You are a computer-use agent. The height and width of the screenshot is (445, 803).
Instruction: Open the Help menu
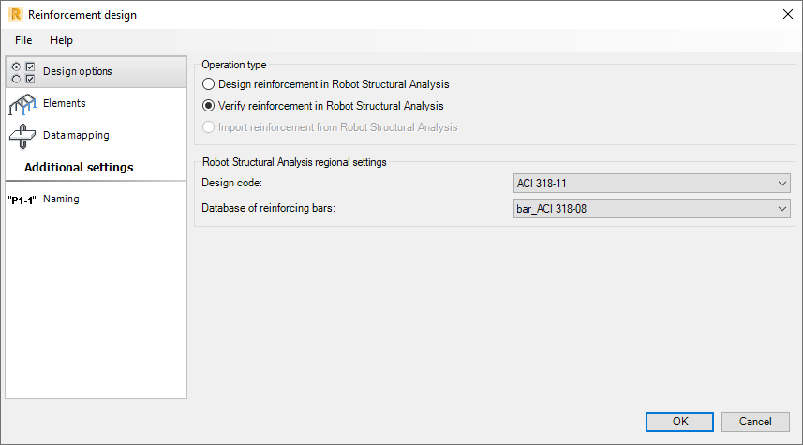pos(61,40)
